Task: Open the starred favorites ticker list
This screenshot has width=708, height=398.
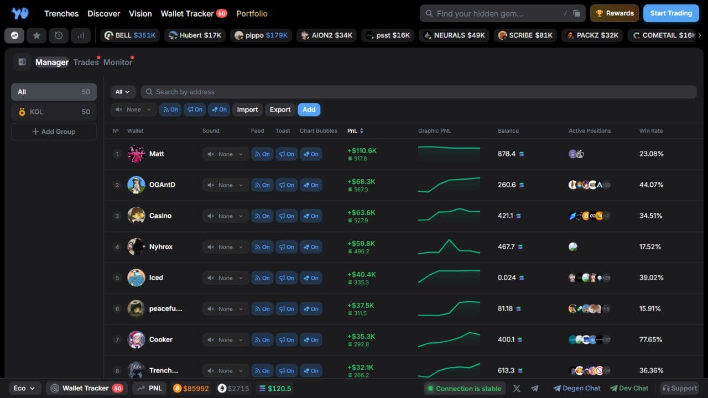Action: [37, 35]
